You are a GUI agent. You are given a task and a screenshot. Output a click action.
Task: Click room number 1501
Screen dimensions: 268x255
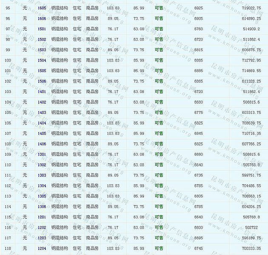(42, 29)
